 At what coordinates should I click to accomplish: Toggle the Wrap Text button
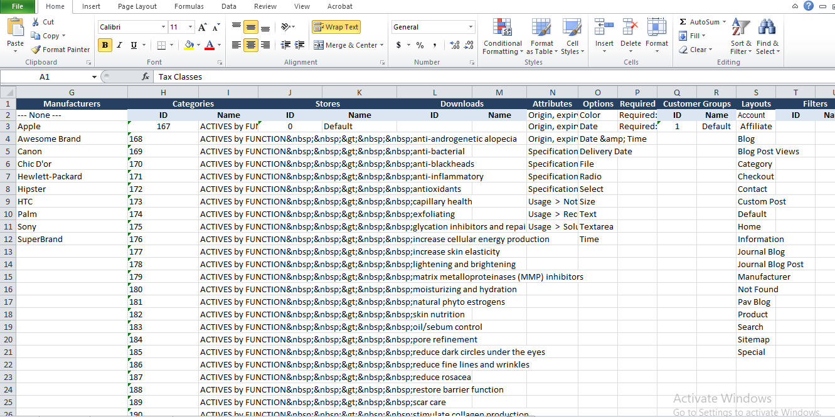coord(336,27)
